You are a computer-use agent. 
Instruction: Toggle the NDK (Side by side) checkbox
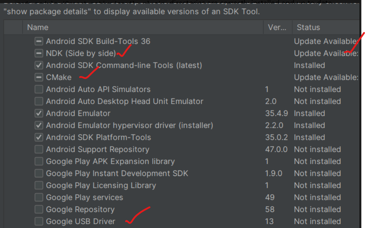click(38, 53)
